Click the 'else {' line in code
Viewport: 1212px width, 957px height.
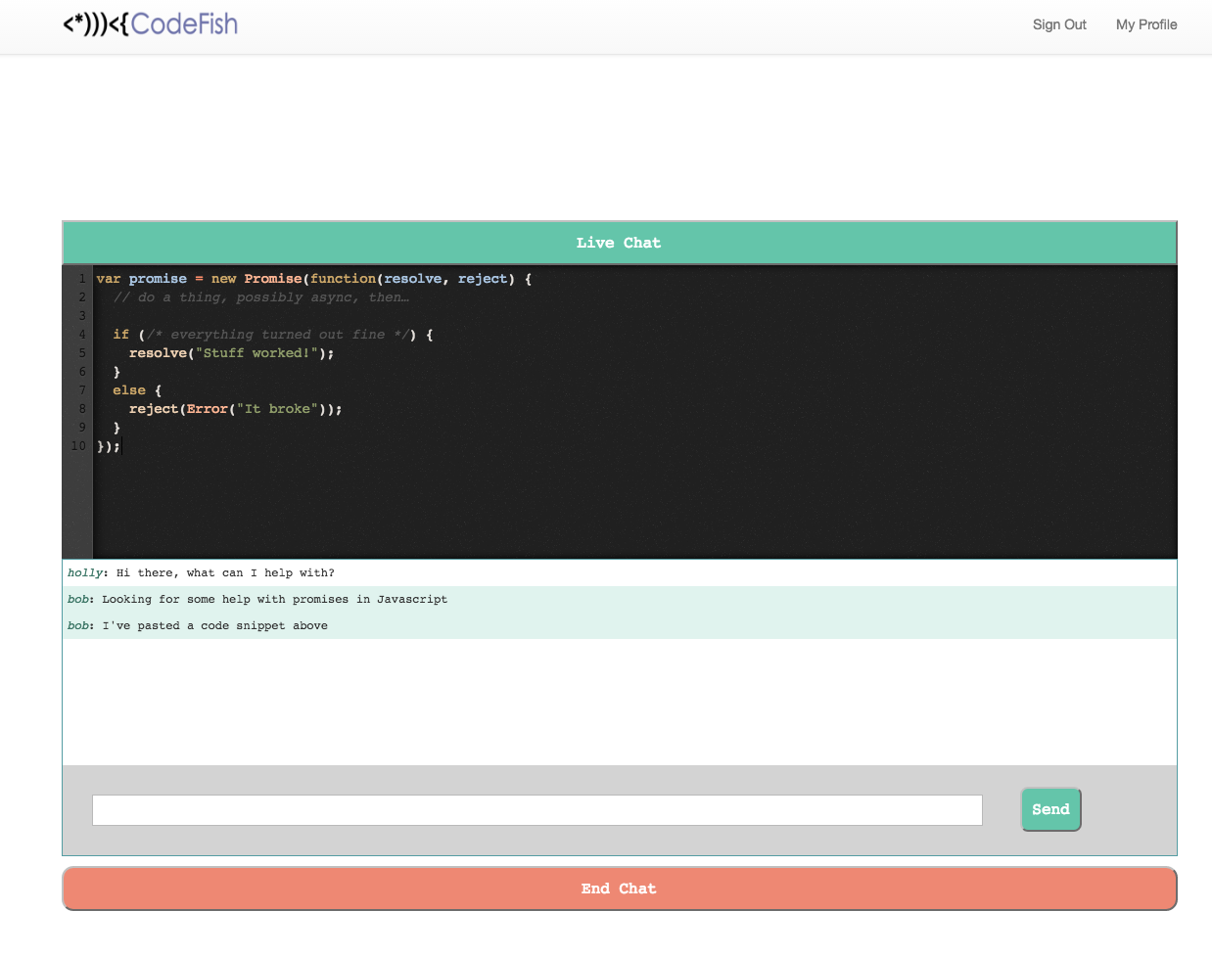click(x=137, y=390)
